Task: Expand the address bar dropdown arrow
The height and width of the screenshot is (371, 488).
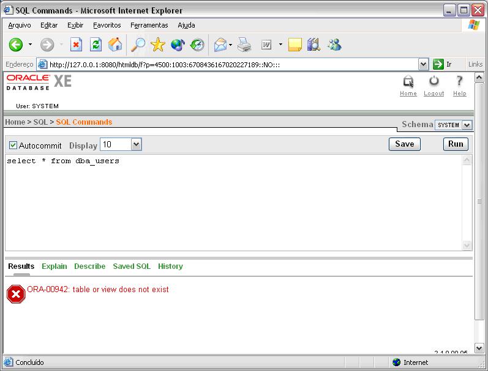Action: 423,64
